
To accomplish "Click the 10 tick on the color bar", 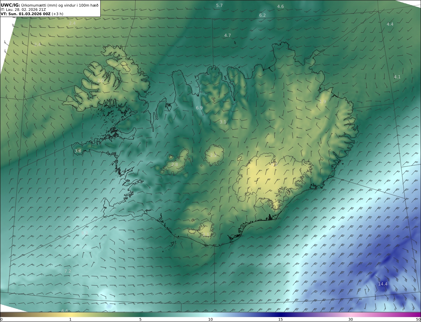I will click(x=210, y=319).
